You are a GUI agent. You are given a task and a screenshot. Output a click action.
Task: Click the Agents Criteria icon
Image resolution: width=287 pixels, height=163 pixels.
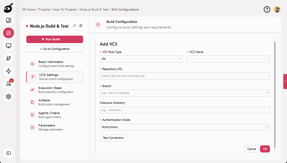[33, 115]
